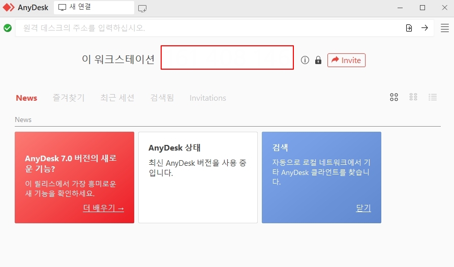Open the 최근 세션 tab
The height and width of the screenshot is (267, 454).
coord(117,98)
